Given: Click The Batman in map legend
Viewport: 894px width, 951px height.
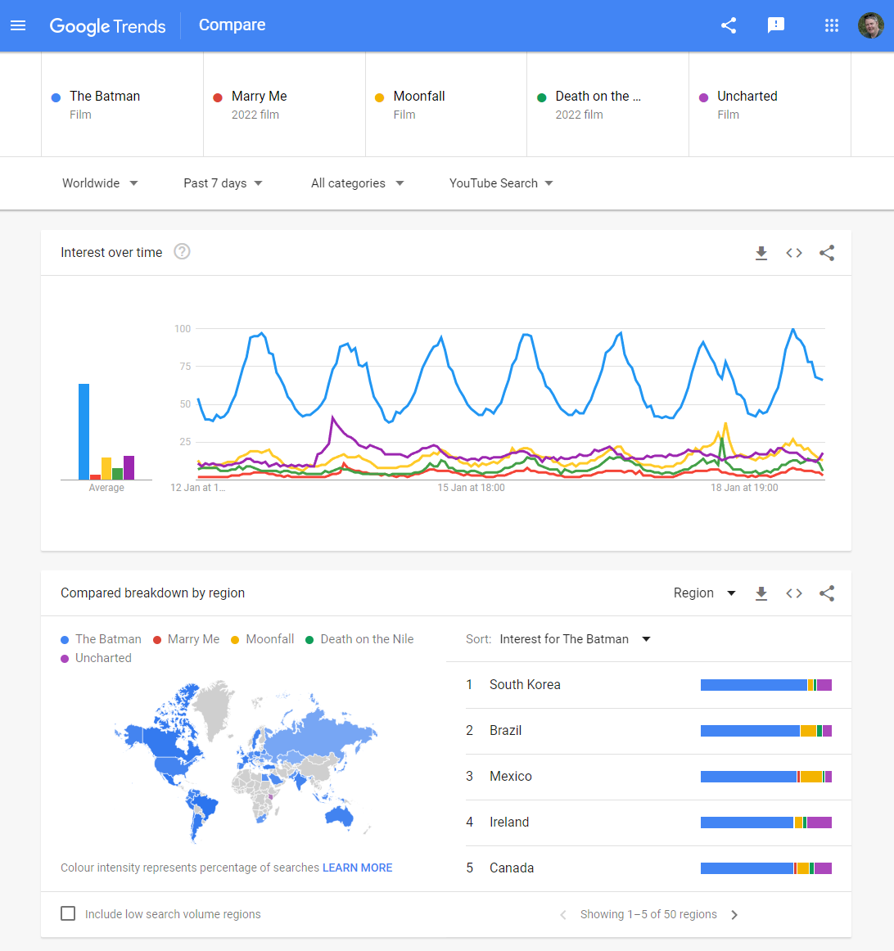Looking at the screenshot, I should [x=102, y=639].
